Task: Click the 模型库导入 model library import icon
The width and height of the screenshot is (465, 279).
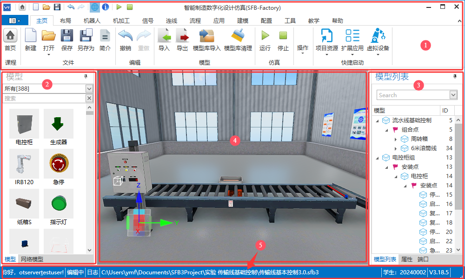Action: (x=206, y=36)
